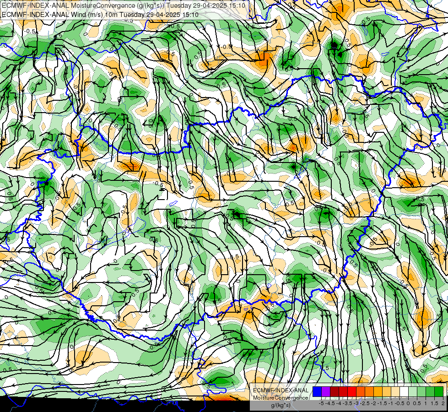Pick the medium green swatch between 1 and 1.5
Screen dimensions: 448x412
430,392
